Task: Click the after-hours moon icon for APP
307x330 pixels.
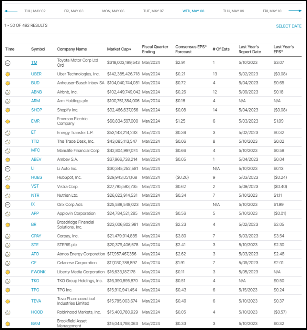Action: click(8, 214)
